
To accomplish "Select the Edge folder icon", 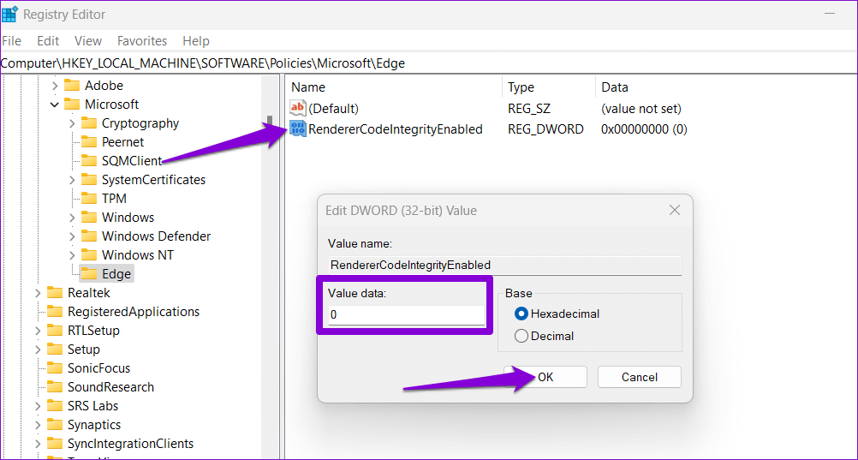I will click(x=88, y=274).
